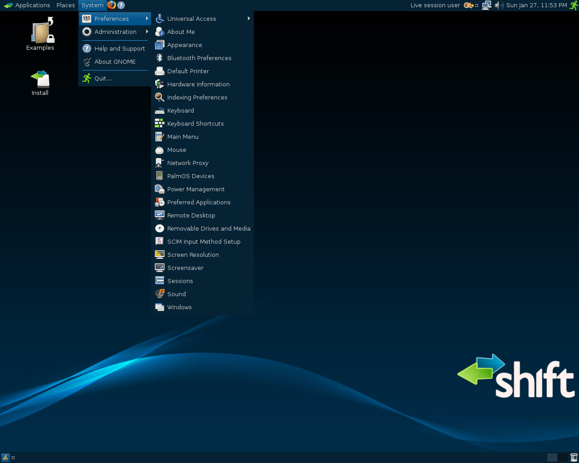This screenshot has height=463, width=579.
Task: Select the Power Management text entry
Action: [x=196, y=189]
